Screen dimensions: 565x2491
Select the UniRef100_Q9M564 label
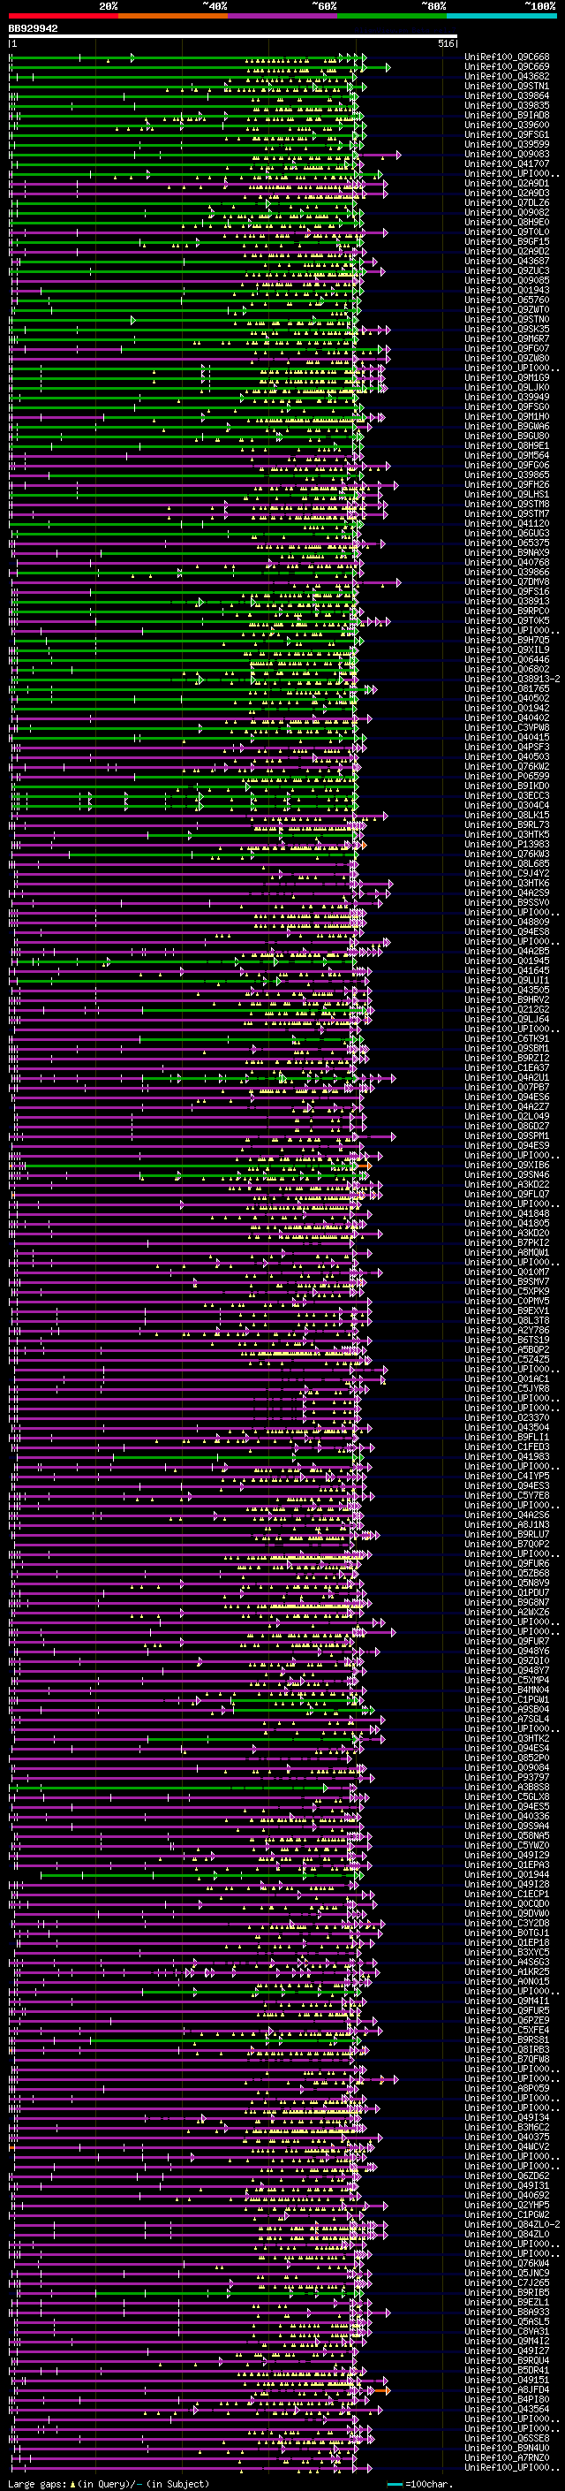coord(507,455)
